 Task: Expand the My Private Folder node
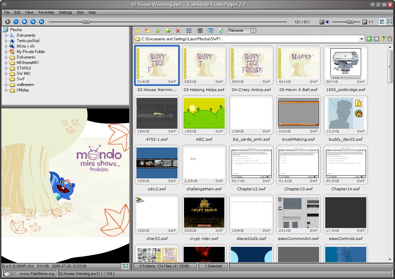pyautogui.click(x=6, y=52)
